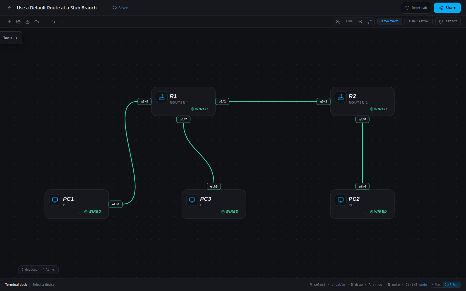Click the Share button
Screen dimensions: 466x291
(x=447, y=8)
